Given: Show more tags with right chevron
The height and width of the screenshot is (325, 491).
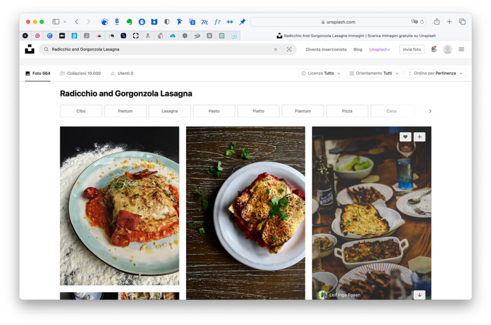Looking at the screenshot, I should point(430,111).
